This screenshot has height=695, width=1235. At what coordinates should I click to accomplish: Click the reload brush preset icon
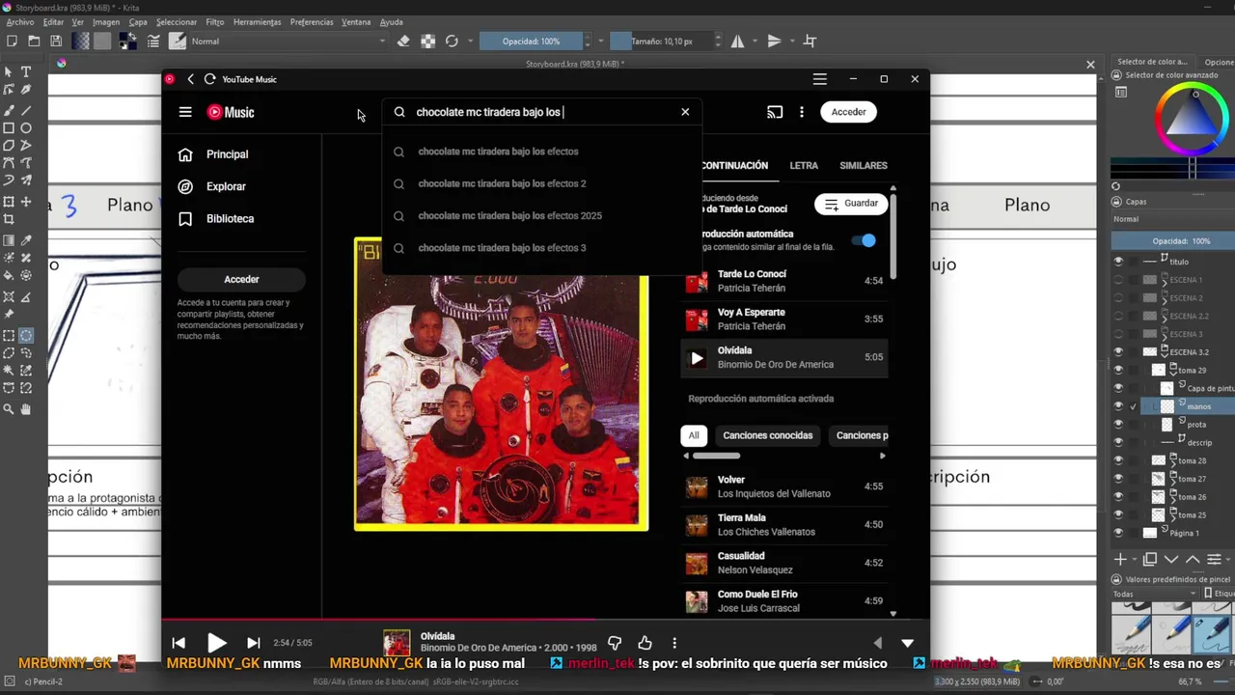(x=452, y=41)
